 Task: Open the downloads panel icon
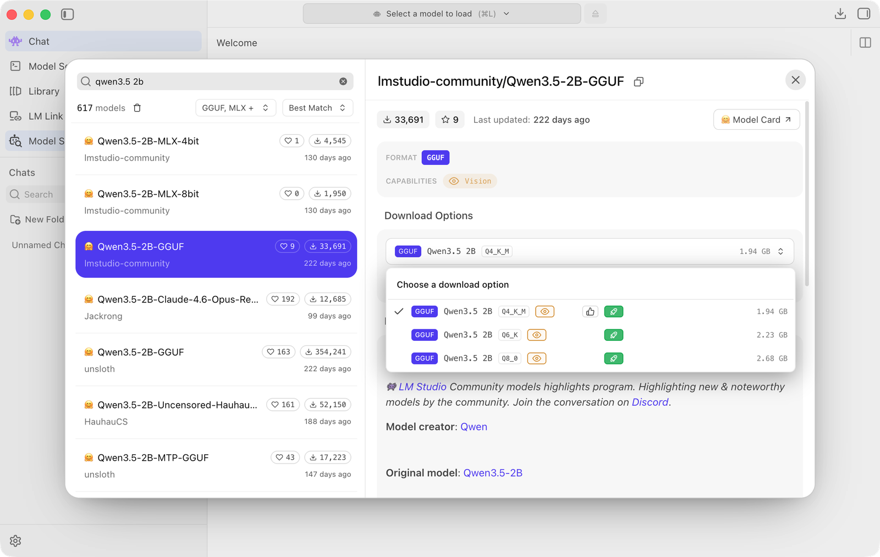pyautogui.click(x=840, y=14)
